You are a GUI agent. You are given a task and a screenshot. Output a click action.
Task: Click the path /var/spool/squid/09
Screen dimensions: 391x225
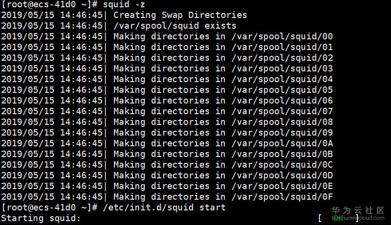(282, 133)
